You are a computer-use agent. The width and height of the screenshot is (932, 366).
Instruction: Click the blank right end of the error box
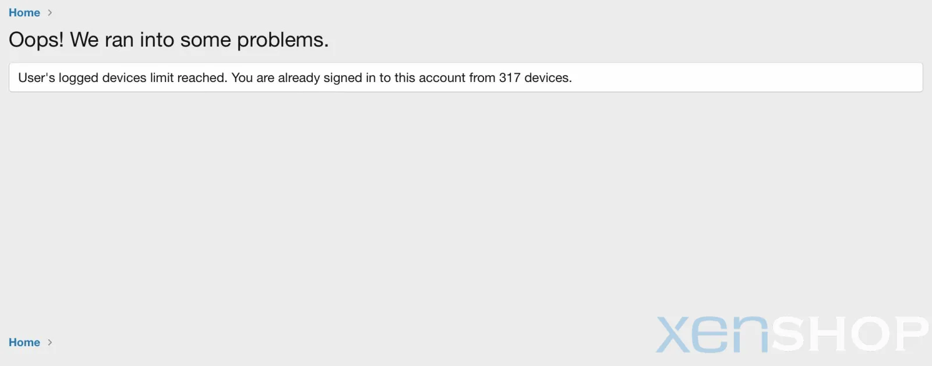tap(815, 78)
